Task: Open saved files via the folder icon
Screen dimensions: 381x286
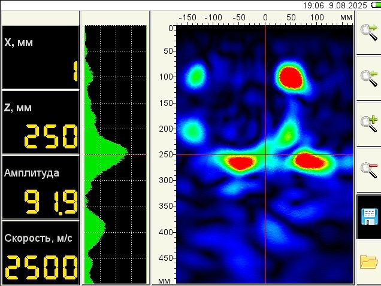Action: coord(368,262)
